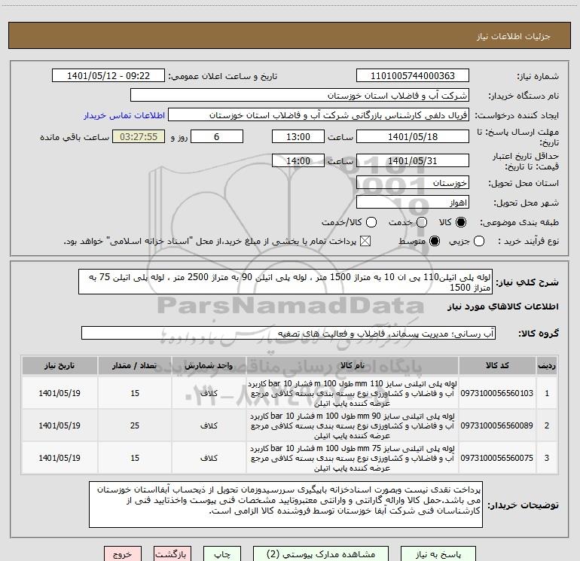Click the پاسخ به نیاز button
This screenshot has width=580, height=561.
pos(438,554)
